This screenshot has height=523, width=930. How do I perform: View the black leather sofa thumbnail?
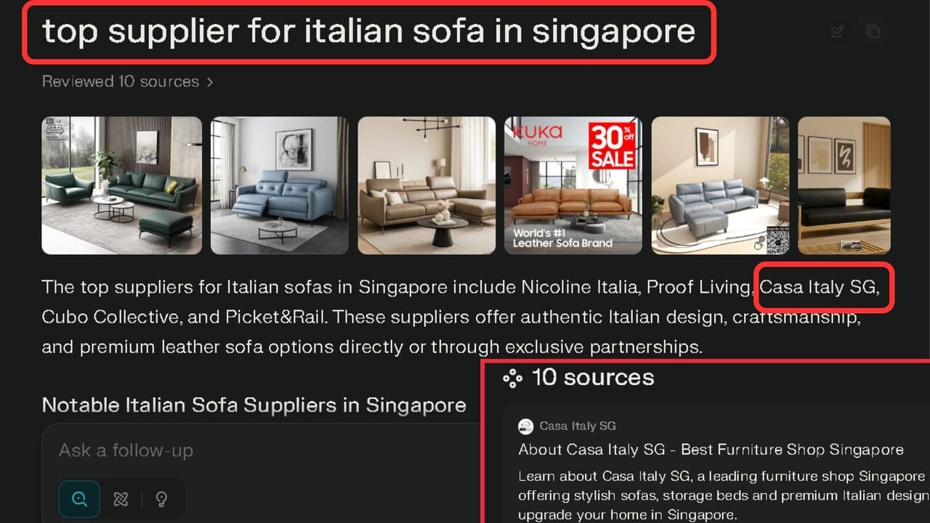point(844,185)
